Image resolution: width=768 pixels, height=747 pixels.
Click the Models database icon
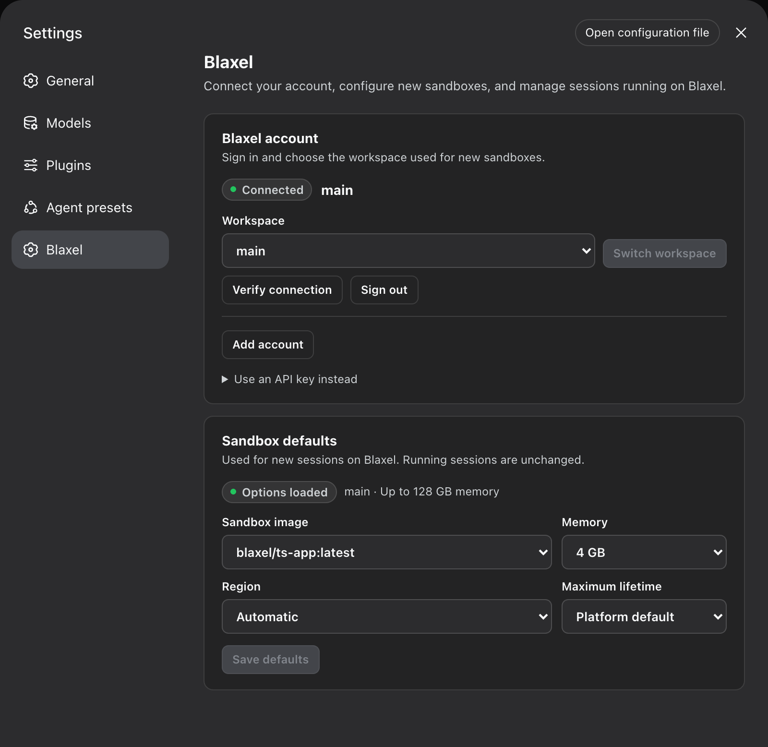(x=31, y=123)
